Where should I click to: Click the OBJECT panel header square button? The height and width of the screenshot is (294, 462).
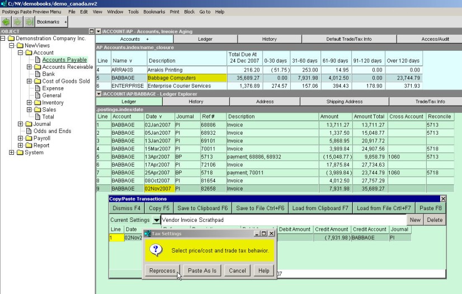pos(92,31)
